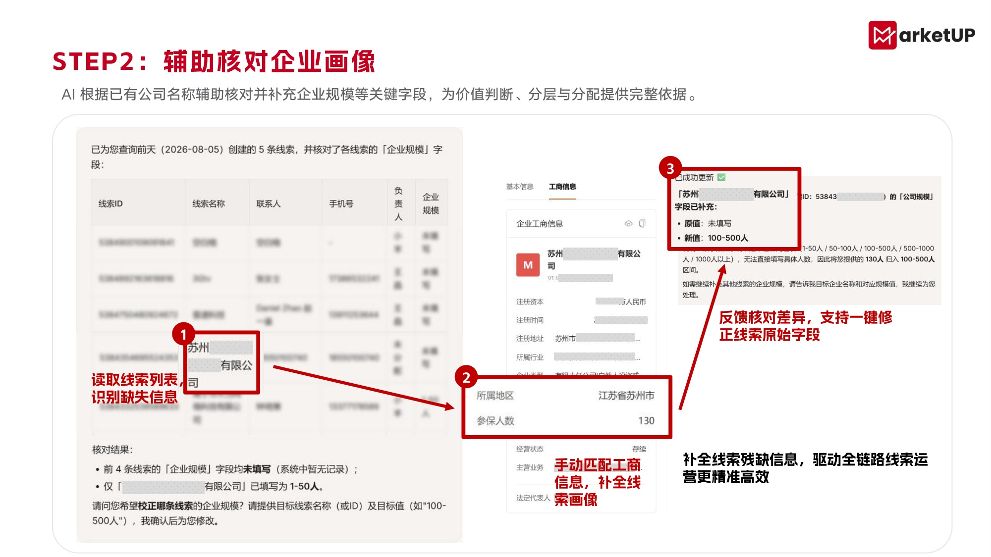Click the 负责人 column header

click(x=398, y=203)
